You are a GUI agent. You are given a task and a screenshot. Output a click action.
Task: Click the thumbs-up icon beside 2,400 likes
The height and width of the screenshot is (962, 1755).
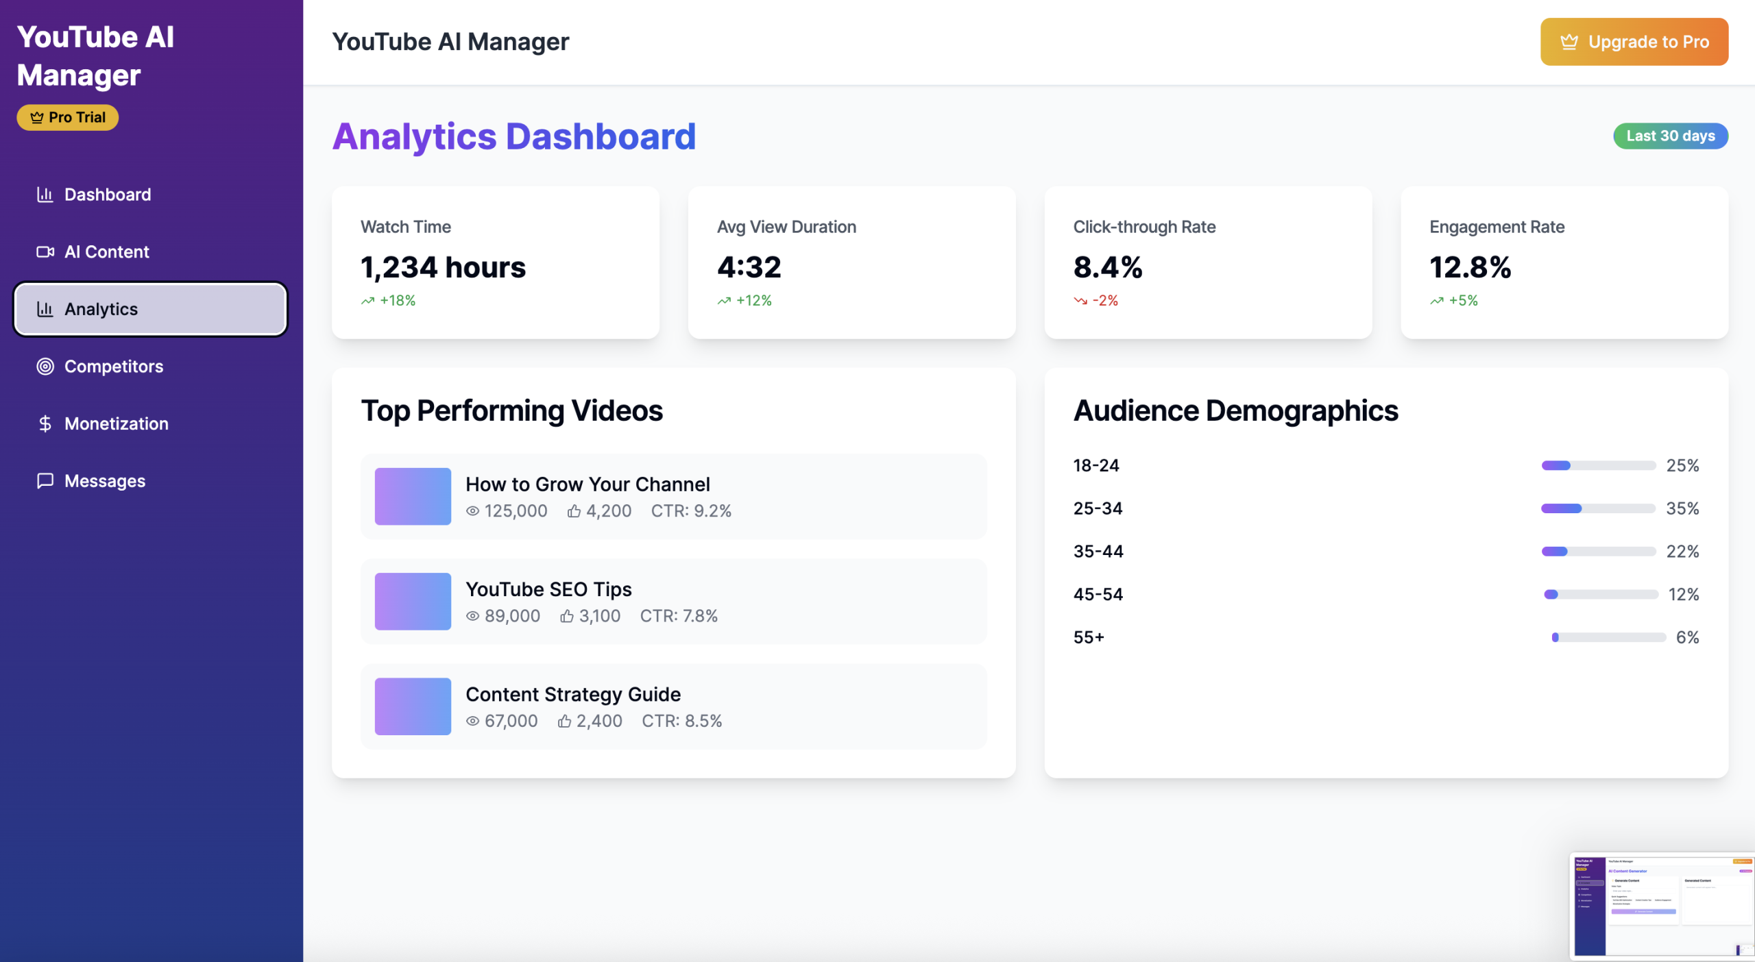(x=564, y=721)
